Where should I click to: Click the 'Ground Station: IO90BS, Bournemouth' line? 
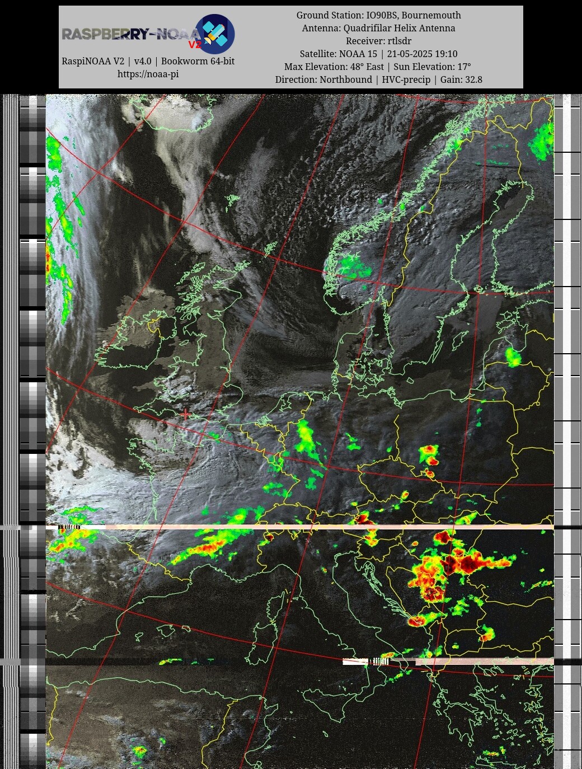(x=379, y=15)
